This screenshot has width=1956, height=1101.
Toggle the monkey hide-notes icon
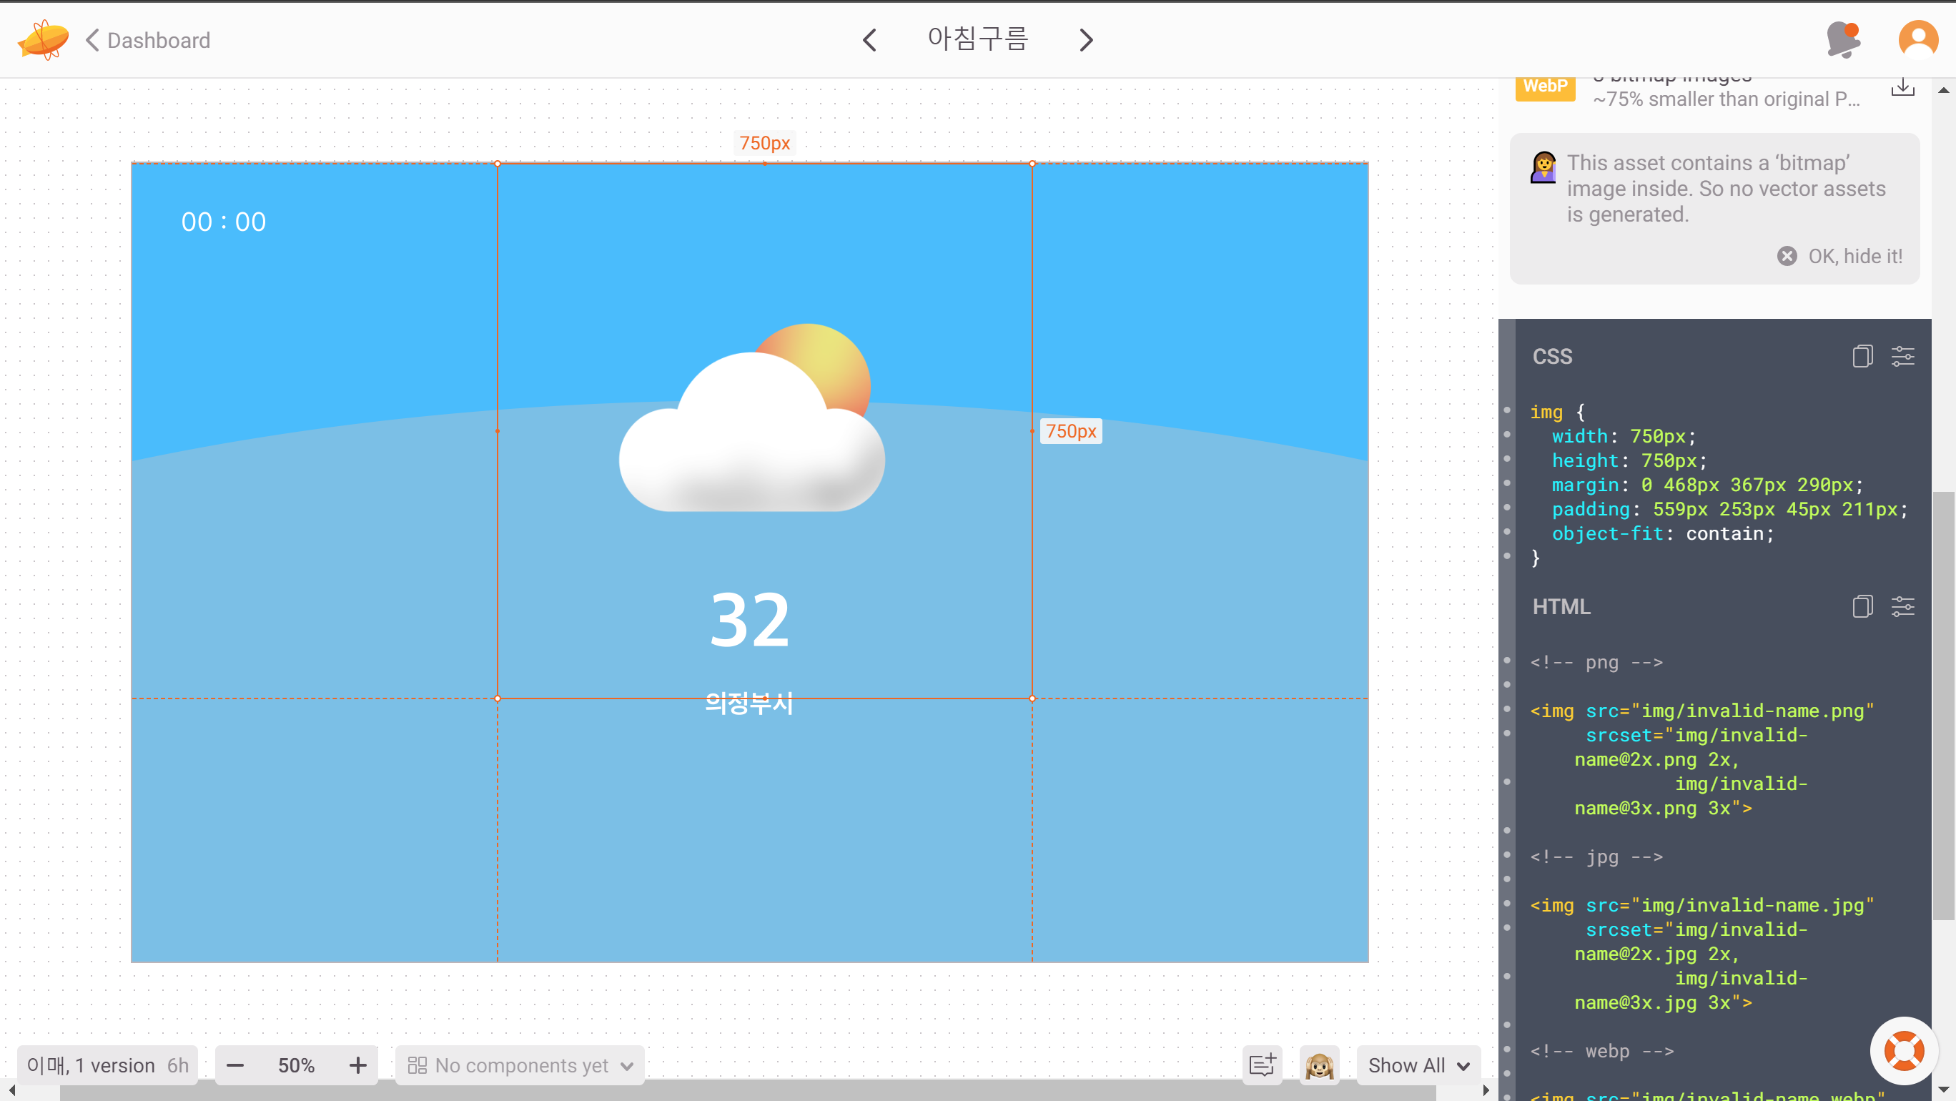click(x=1319, y=1065)
